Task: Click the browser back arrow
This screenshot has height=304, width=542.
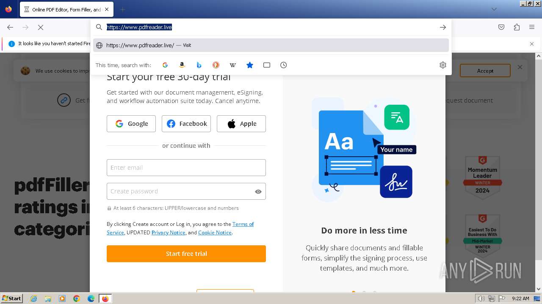Action: tap(10, 27)
